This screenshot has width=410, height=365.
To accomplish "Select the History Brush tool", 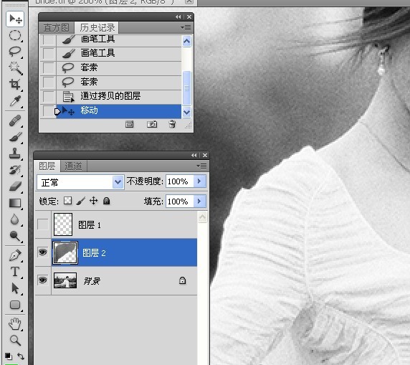I will (x=15, y=170).
